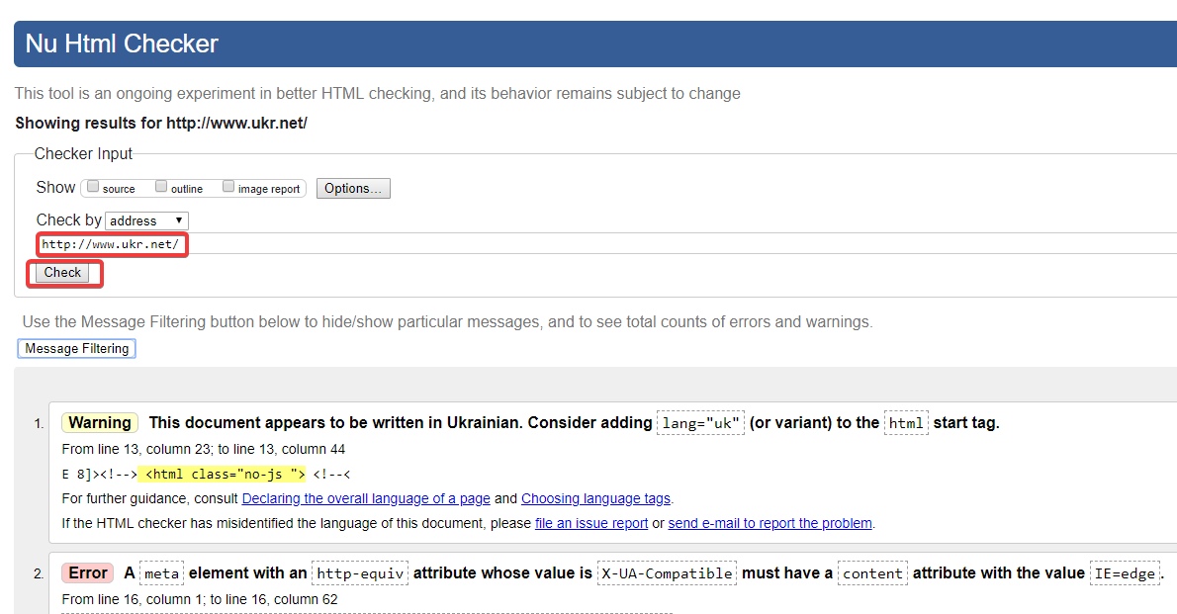Click the lang="uk" code snippet
The image size is (1177, 614).
[699, 423]
